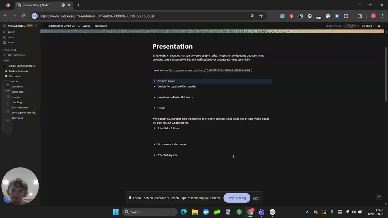Hide the Loom sharing banner
This screenshot has width=388, height=218.
click(x=256, y=198)
